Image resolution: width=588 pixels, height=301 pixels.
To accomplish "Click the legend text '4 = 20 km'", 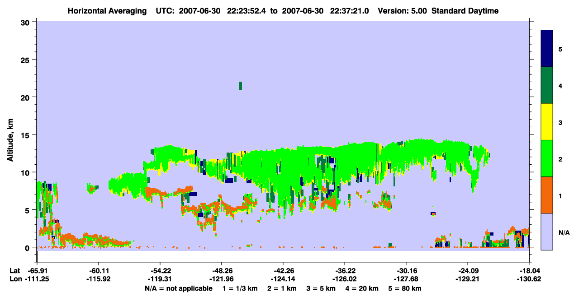I will 361,288.
